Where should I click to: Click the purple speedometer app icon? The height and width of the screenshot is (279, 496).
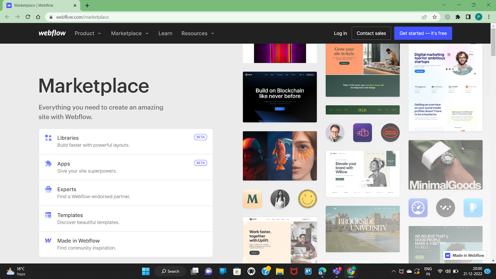point(418,208)
